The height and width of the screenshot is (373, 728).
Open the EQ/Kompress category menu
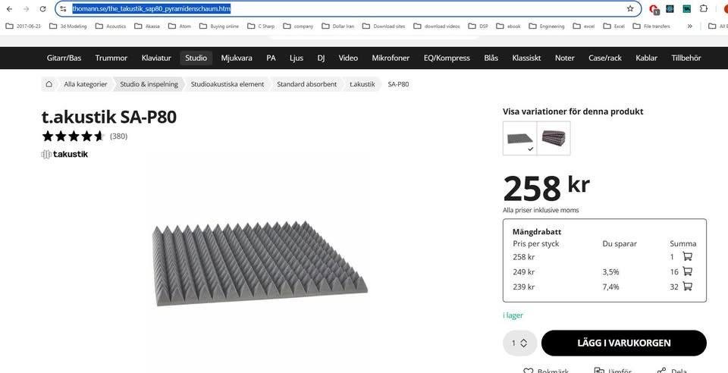(x=447, y=58)
